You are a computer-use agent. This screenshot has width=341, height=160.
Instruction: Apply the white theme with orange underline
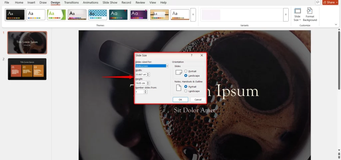pyautogui.click(x=180, y=15)
